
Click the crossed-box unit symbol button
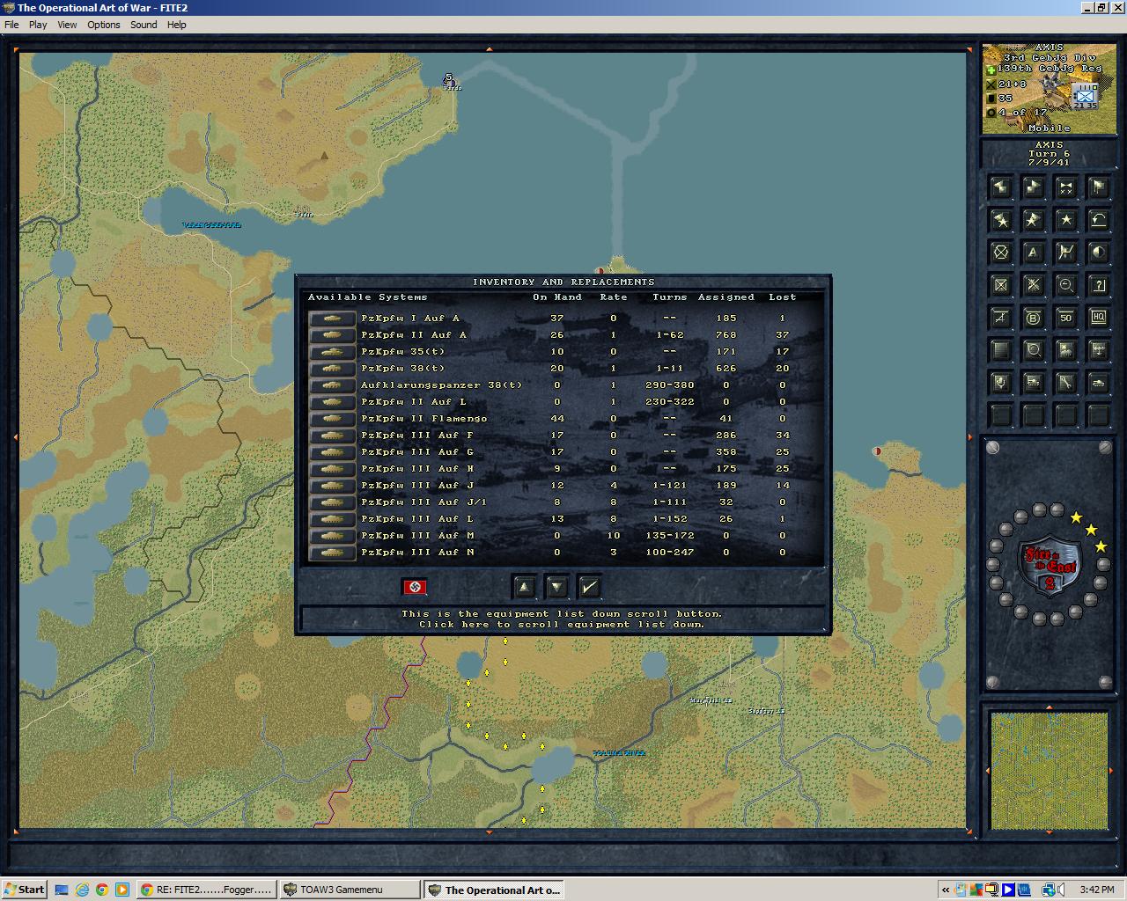1000,285
